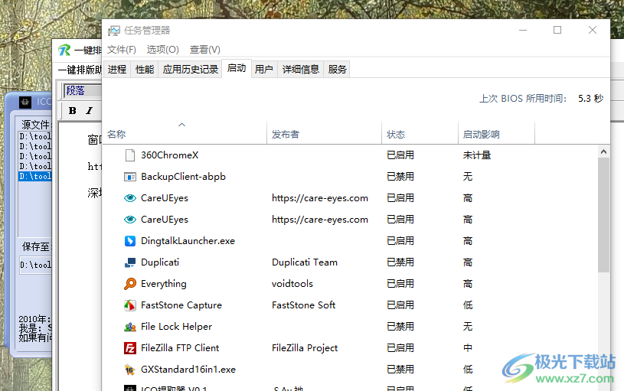Click the scroll up arrow of startup list
The width and height of the screenshot is (624, 391).
603,152
